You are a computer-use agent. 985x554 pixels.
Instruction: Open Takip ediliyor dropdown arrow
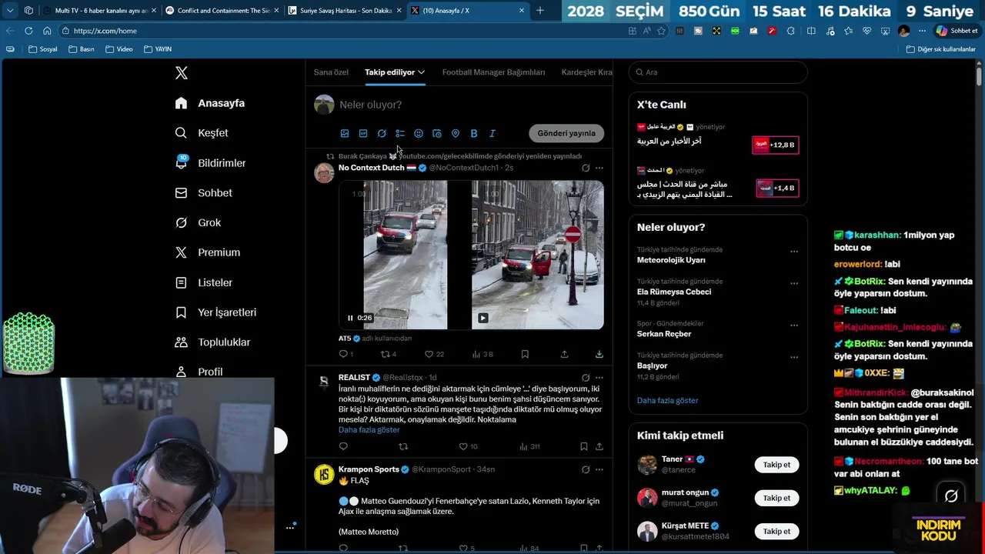(422, 72)
